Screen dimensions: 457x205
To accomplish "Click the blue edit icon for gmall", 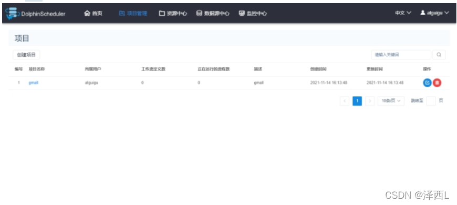I will tap(427, 83).
